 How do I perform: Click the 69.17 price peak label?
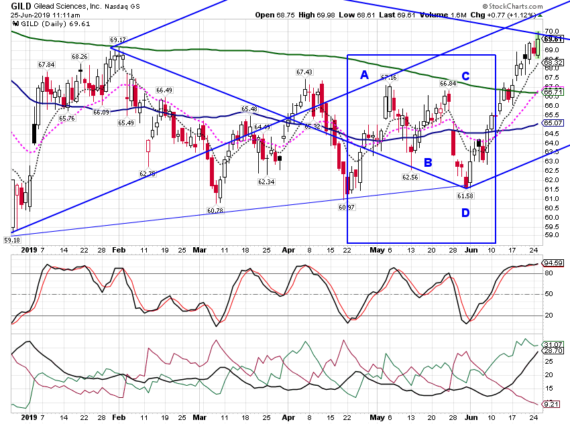tap(118, 40)
